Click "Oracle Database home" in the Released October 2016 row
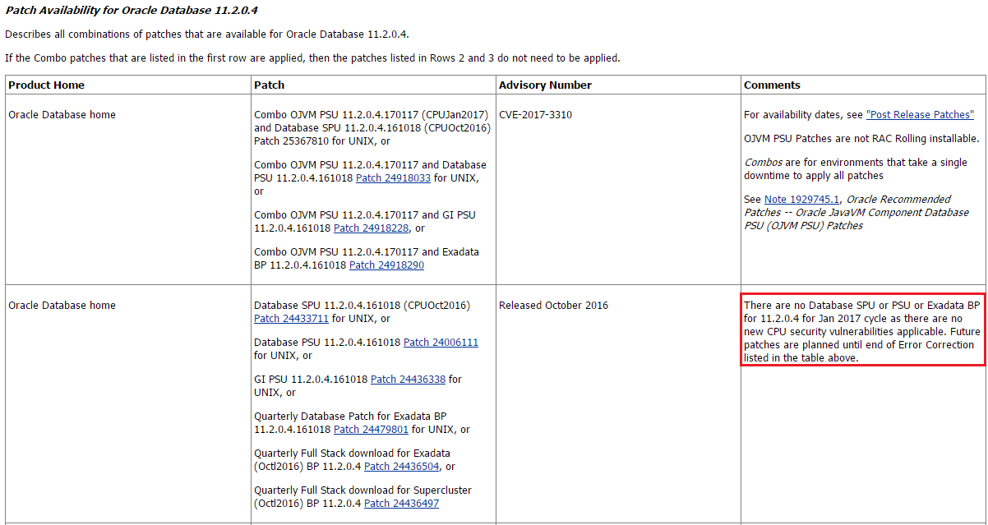 [62, 306]
